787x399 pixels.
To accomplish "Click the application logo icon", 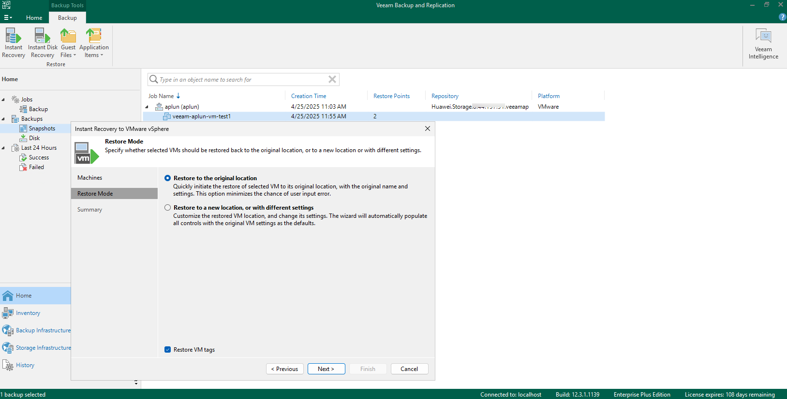I will click(x=6, y=5).
